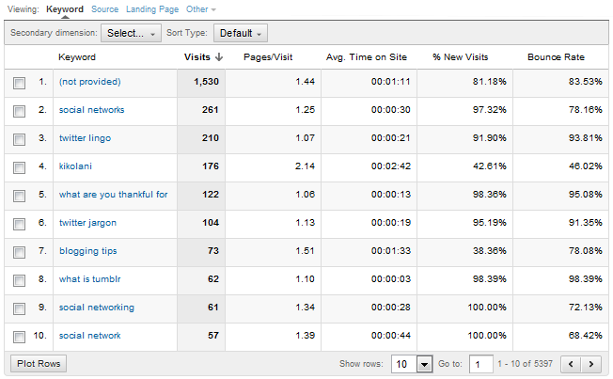Image resolution: width=613 pixels, height=379 pixels.
Task: Tick checkbox for what are you thankful for
Action: 19,196
